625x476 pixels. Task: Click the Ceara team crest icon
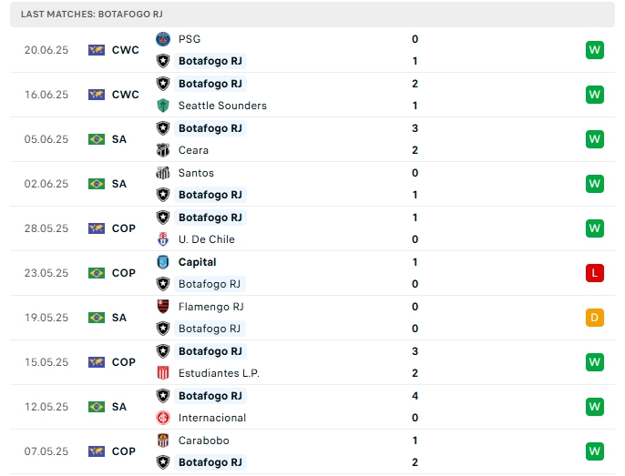click(x=163, y=150)
